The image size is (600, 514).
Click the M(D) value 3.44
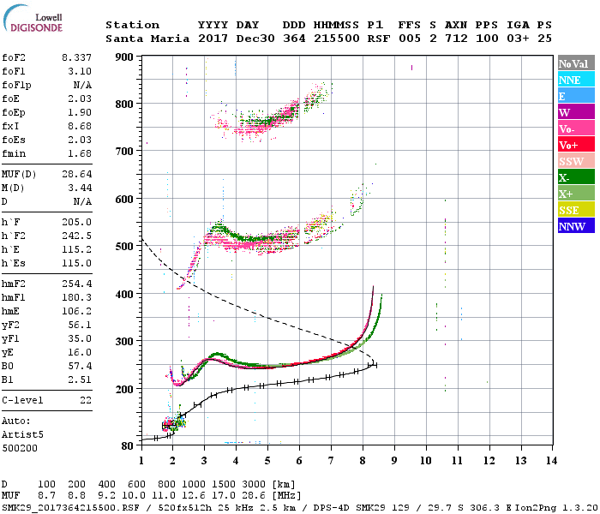click(x=80, y=188)
